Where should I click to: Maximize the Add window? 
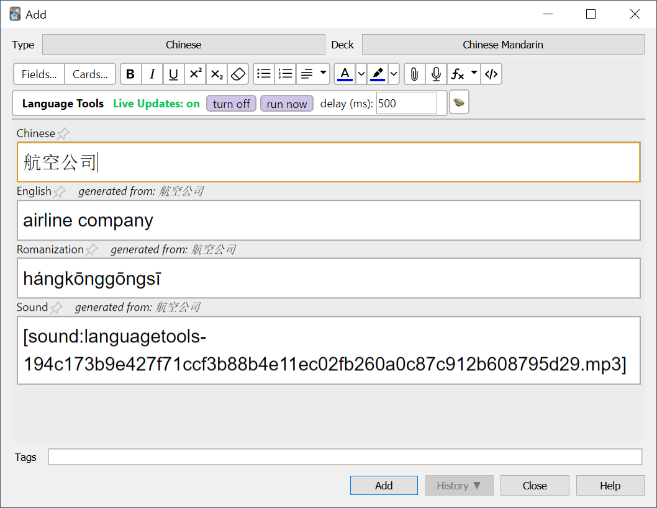point(591,14)
